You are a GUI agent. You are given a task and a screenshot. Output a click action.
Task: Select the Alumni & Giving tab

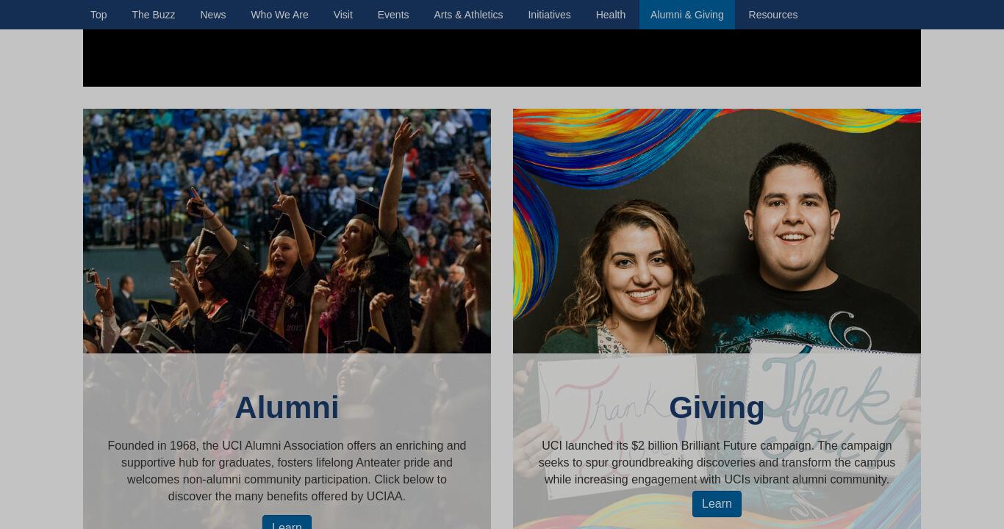(687, 15)
